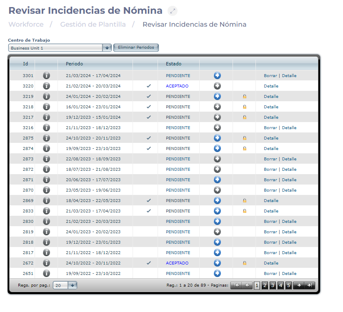
Task: Open info icon for row 2875
Action: pyautogui.click(x=46, y=138)
